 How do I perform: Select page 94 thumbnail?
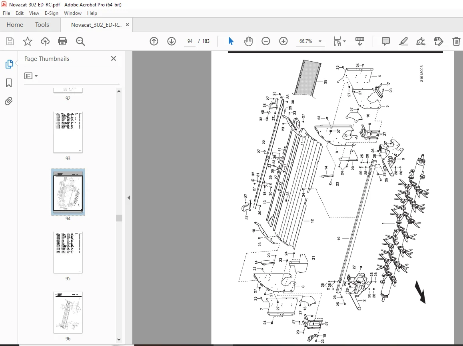pos(68,192)
